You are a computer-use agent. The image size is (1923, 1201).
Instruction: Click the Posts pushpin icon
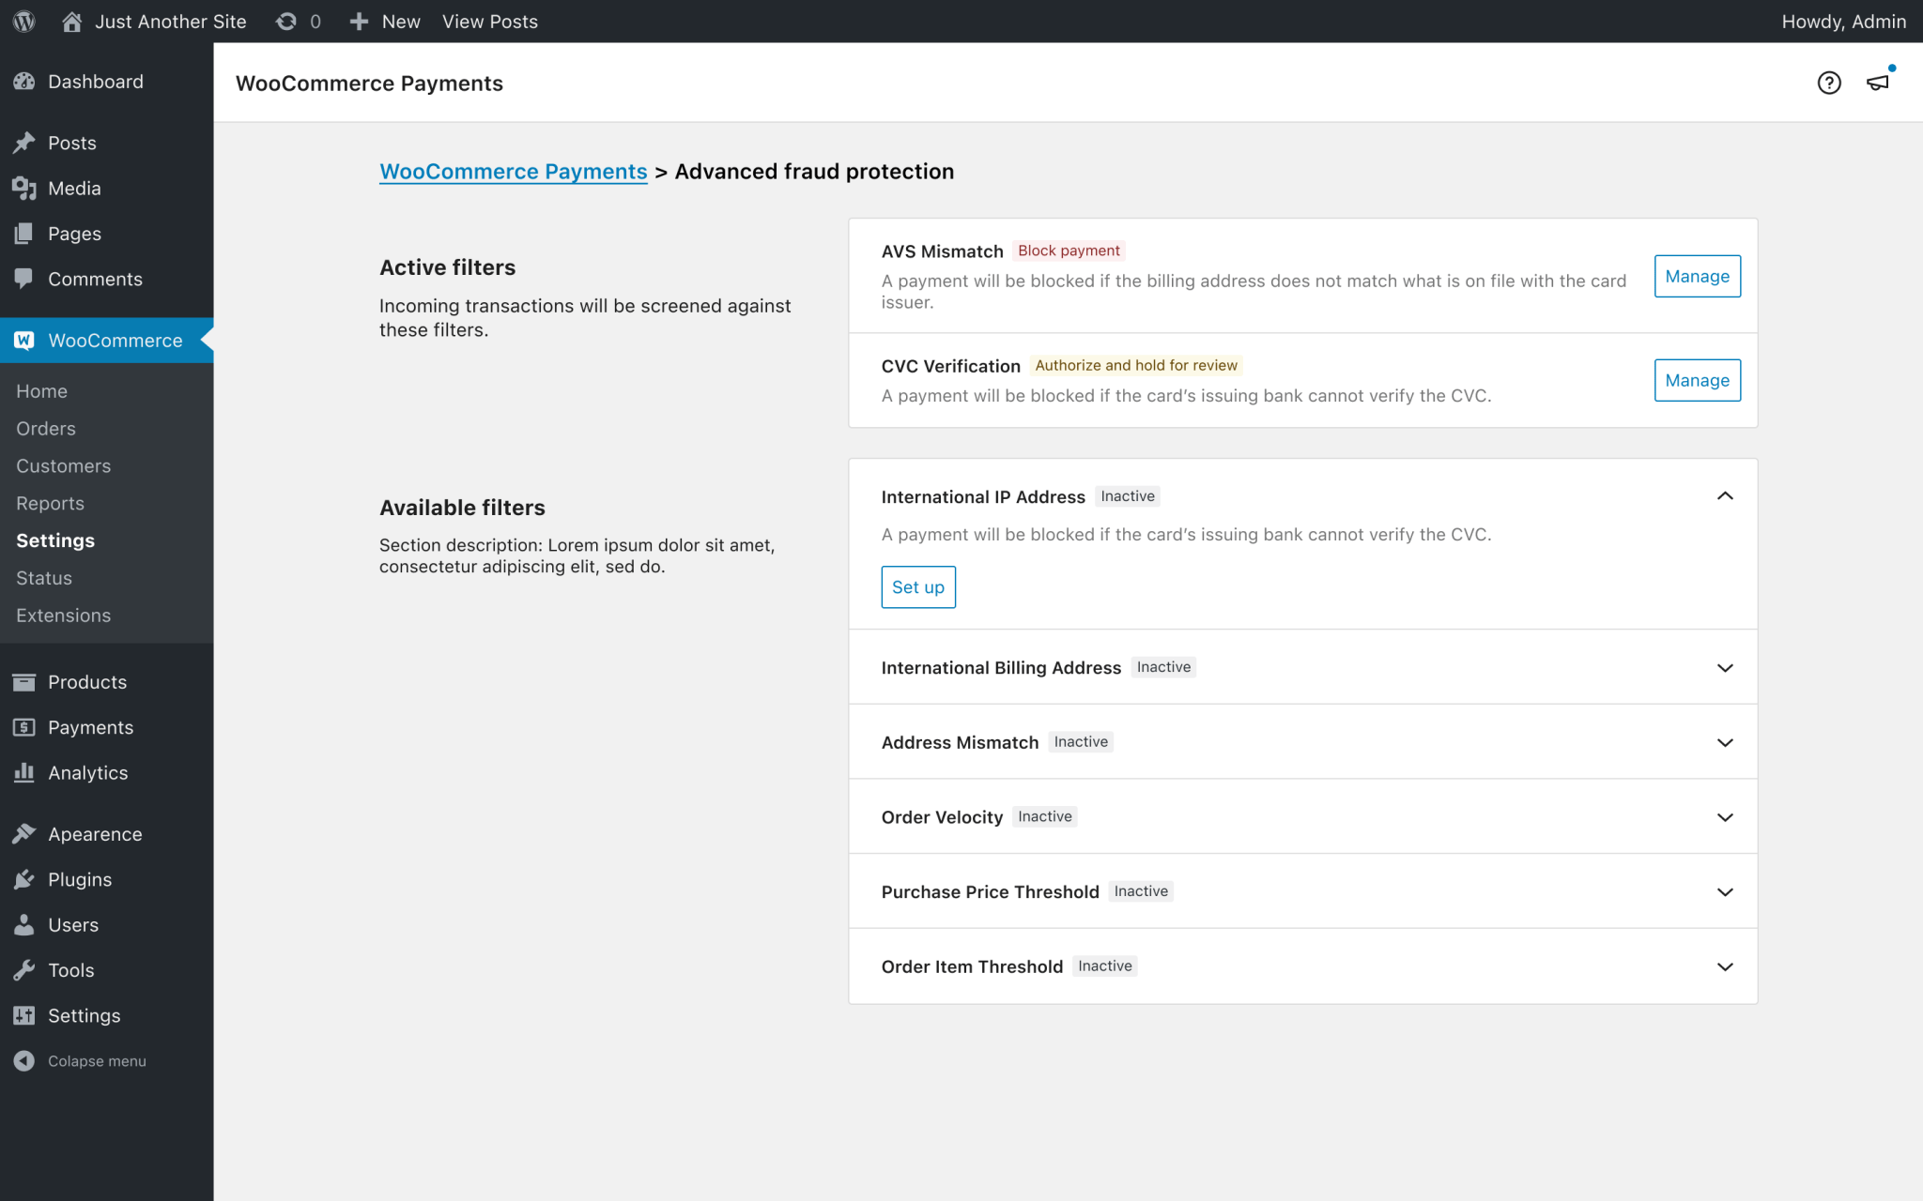24,143
